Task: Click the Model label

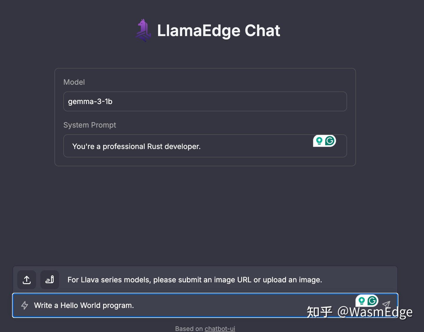Action: 74,82
